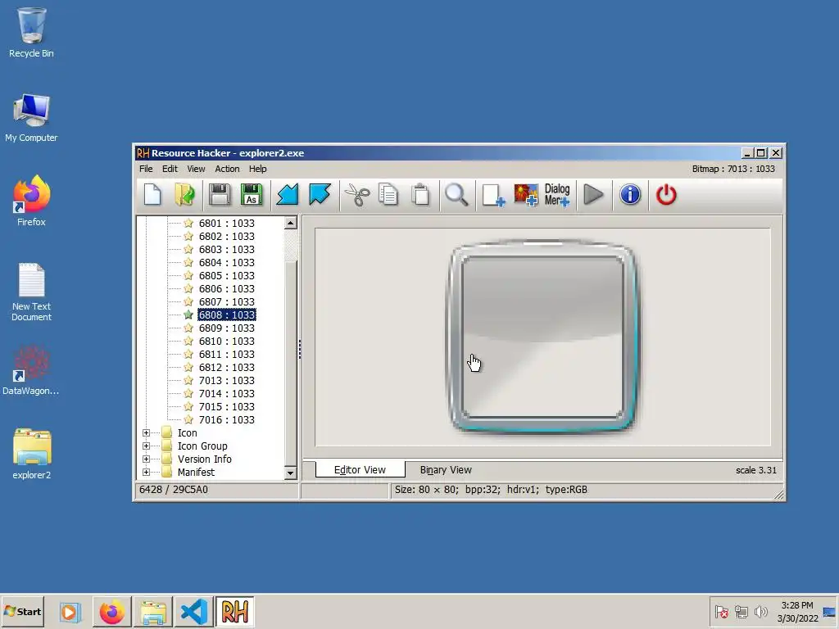
Task: Open the DataWagon desktop shortcut
Action: tap(31, 370)
